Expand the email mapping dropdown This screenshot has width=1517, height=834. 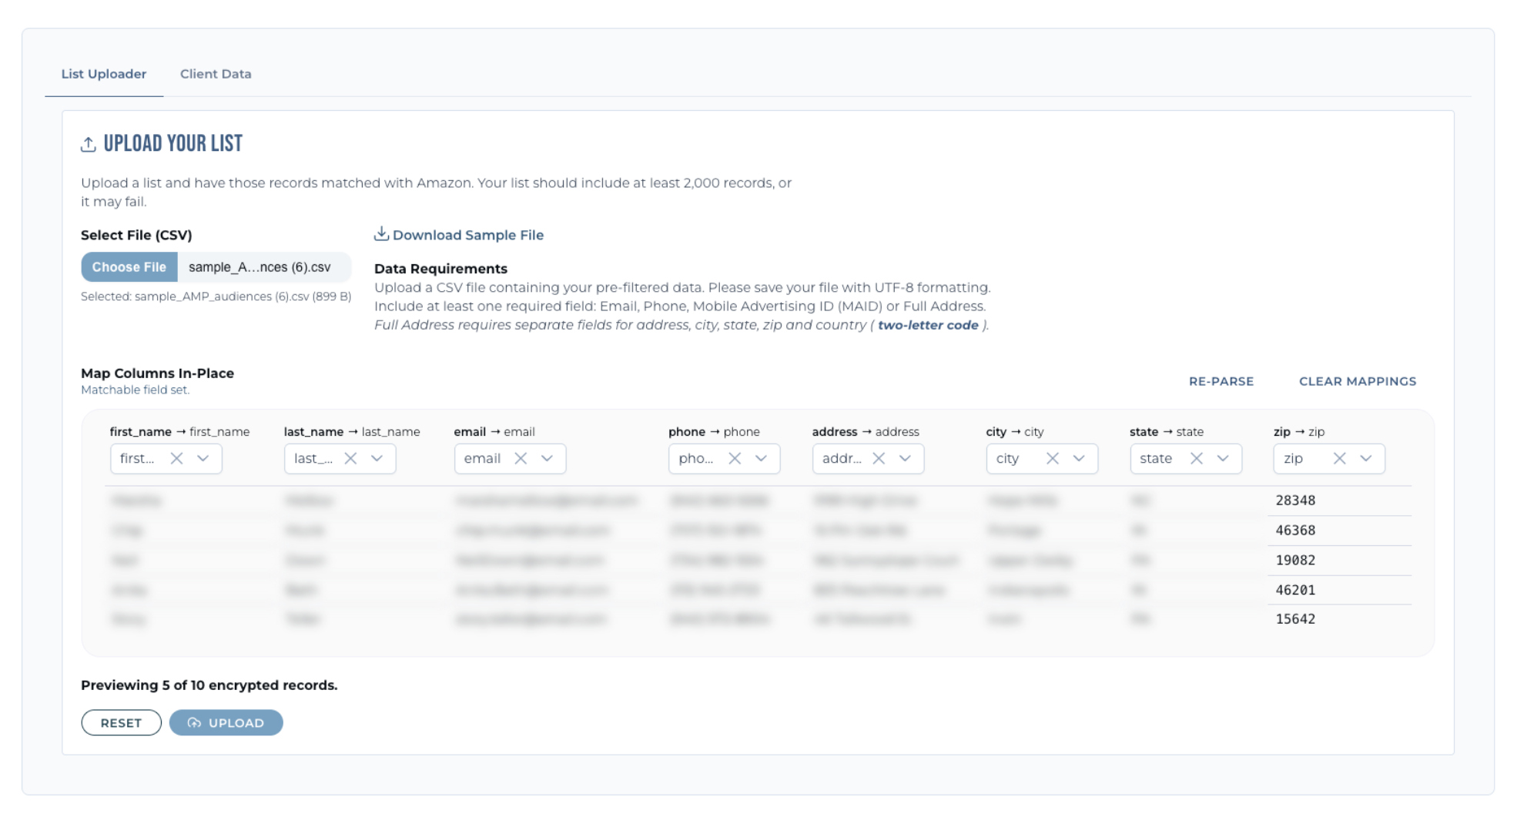pyautogui.click(x=547, y=458)
